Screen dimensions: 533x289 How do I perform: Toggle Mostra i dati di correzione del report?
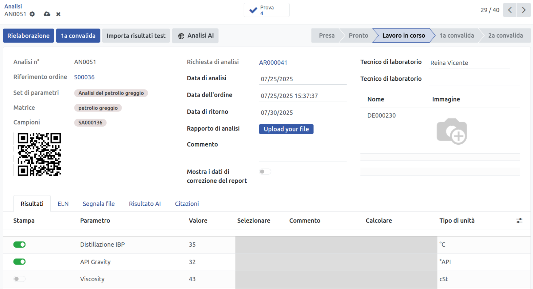(x=265, y=172)
